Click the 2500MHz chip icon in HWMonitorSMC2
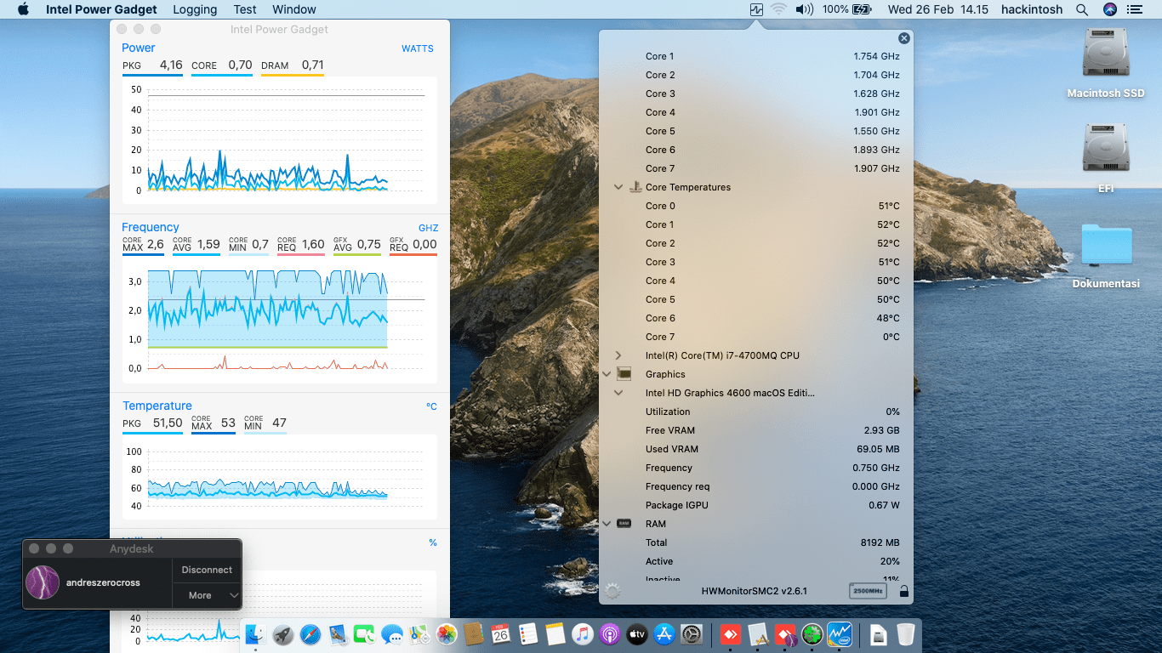 pos(867,591)
